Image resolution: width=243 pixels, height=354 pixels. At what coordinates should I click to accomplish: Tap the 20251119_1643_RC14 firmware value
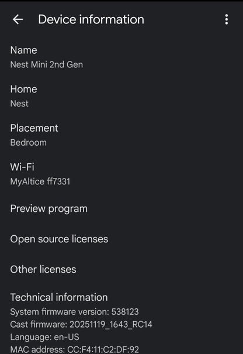[111, 324]
